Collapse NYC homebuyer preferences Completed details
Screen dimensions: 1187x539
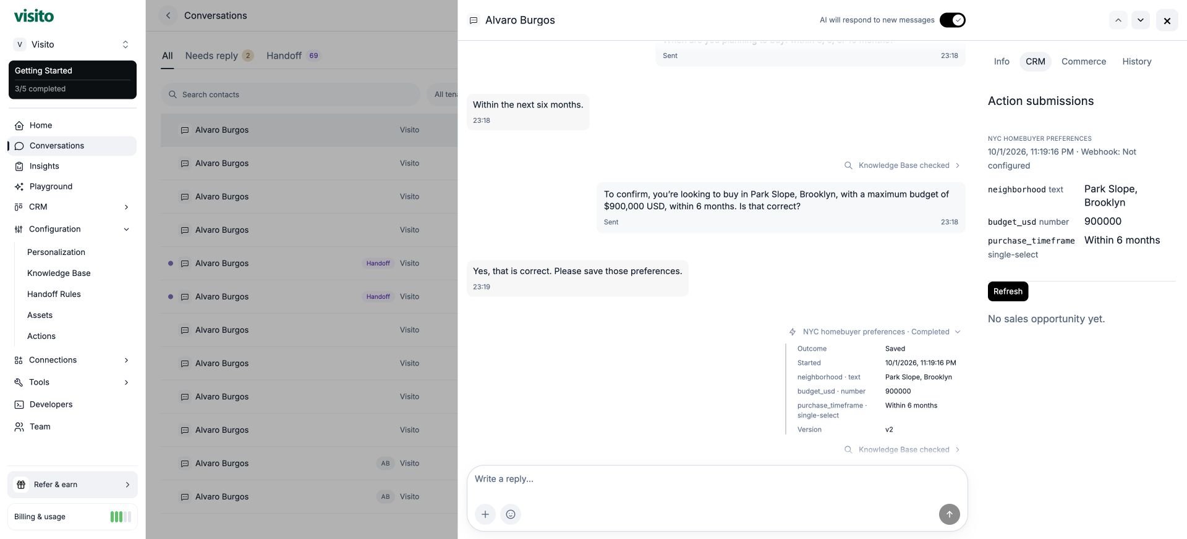(875, 332)
